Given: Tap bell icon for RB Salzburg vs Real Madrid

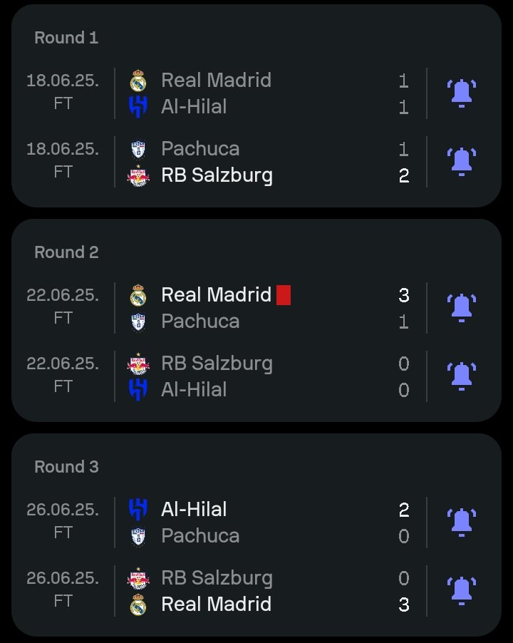Looking at the screenshot, I should tap(462, 591).
